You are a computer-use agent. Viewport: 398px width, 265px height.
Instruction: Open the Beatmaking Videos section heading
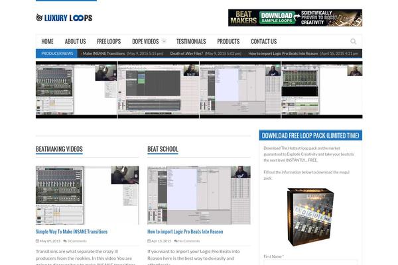(x=59, y=149)
